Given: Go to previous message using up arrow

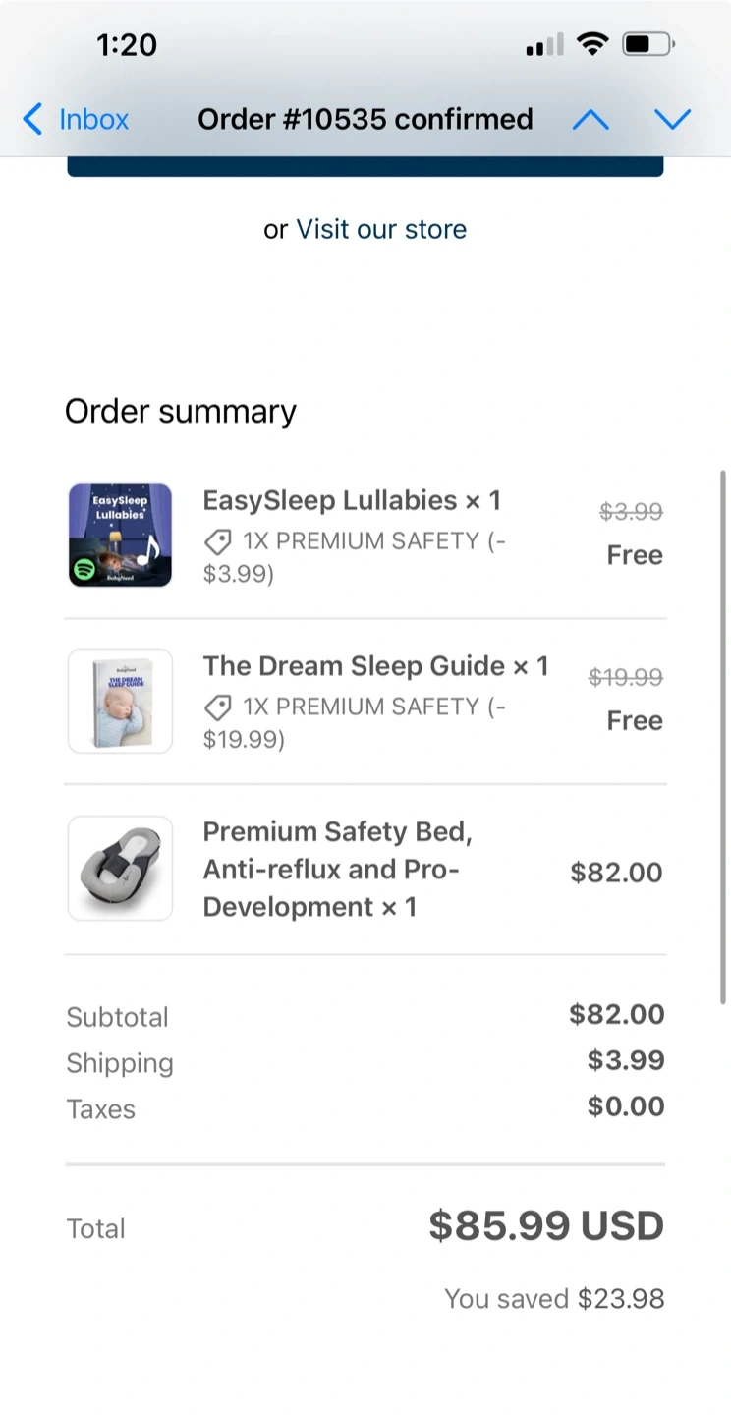Looking at the screenshot, I should point(590,120).
